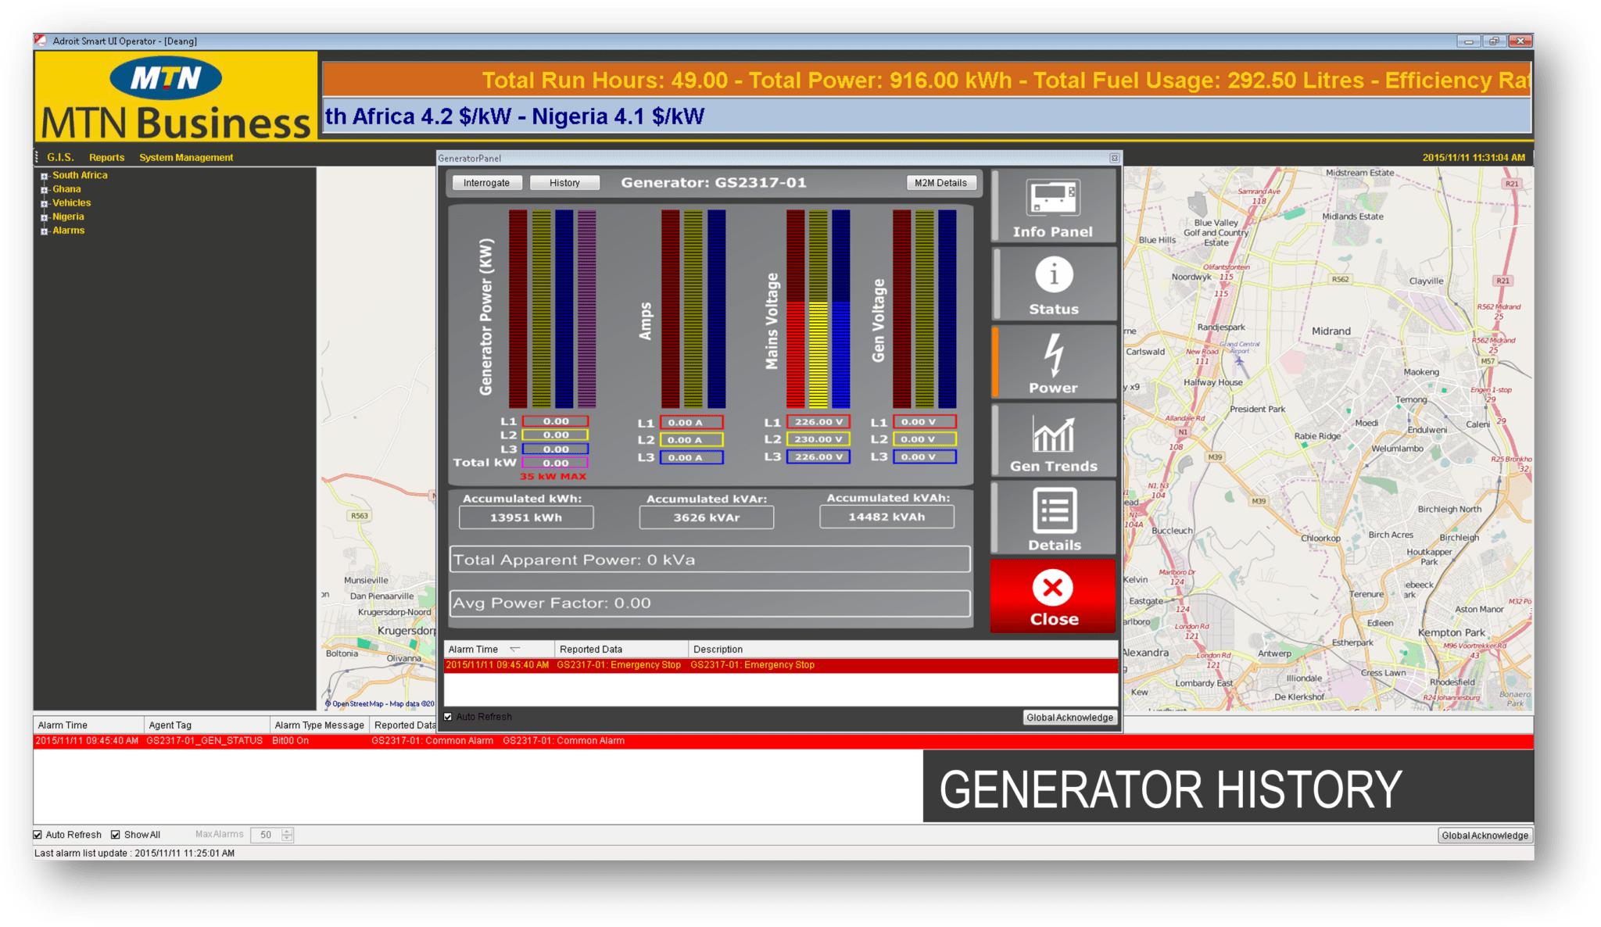Click the Mains Voltage L2 yellow bar
Viewport: 1601px width, 927px height.
click(x=818, y=309)
